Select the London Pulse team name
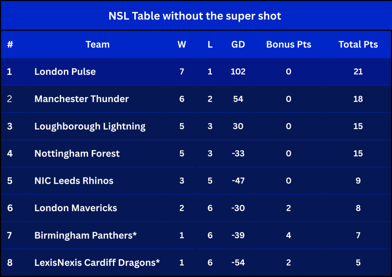This screenshot has height=277, width=392. click(65, 72)
